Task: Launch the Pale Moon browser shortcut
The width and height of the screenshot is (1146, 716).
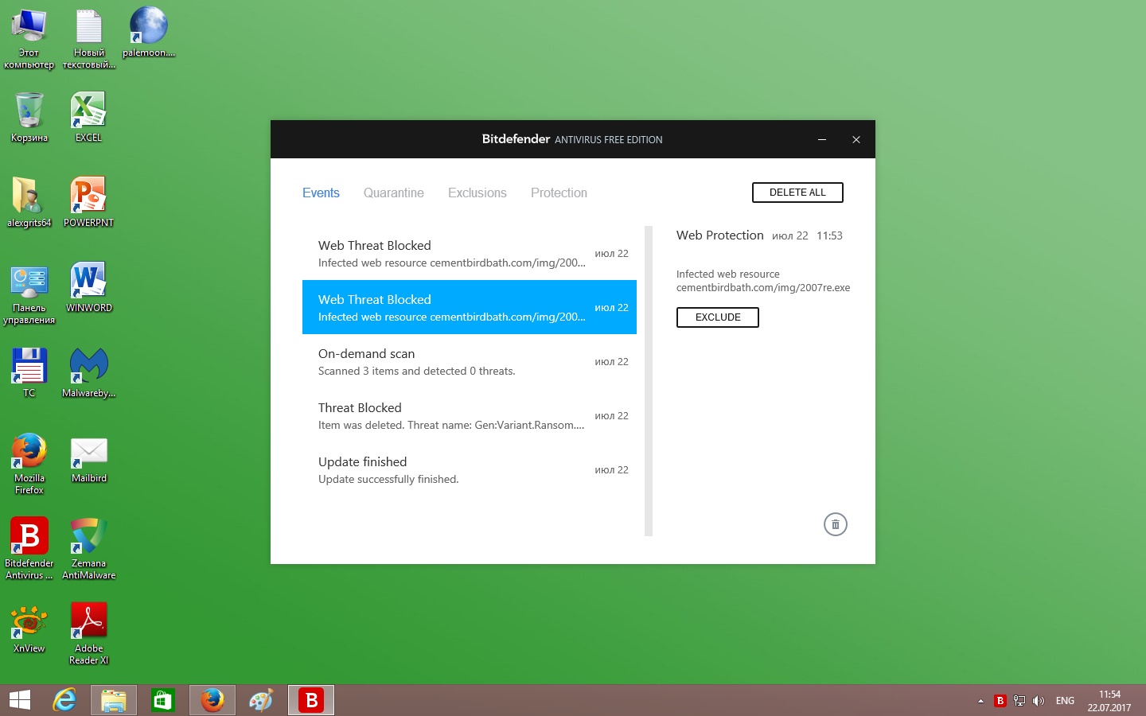Action: (148, 33)
